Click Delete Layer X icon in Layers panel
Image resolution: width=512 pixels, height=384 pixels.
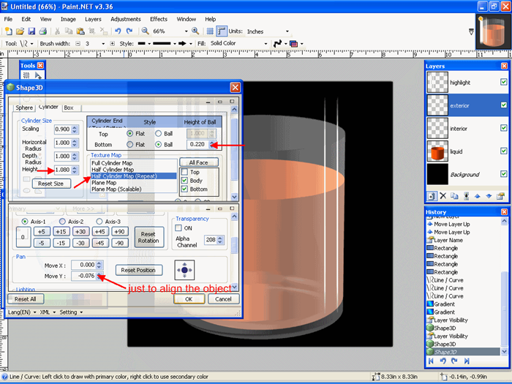tap(443, 196)
